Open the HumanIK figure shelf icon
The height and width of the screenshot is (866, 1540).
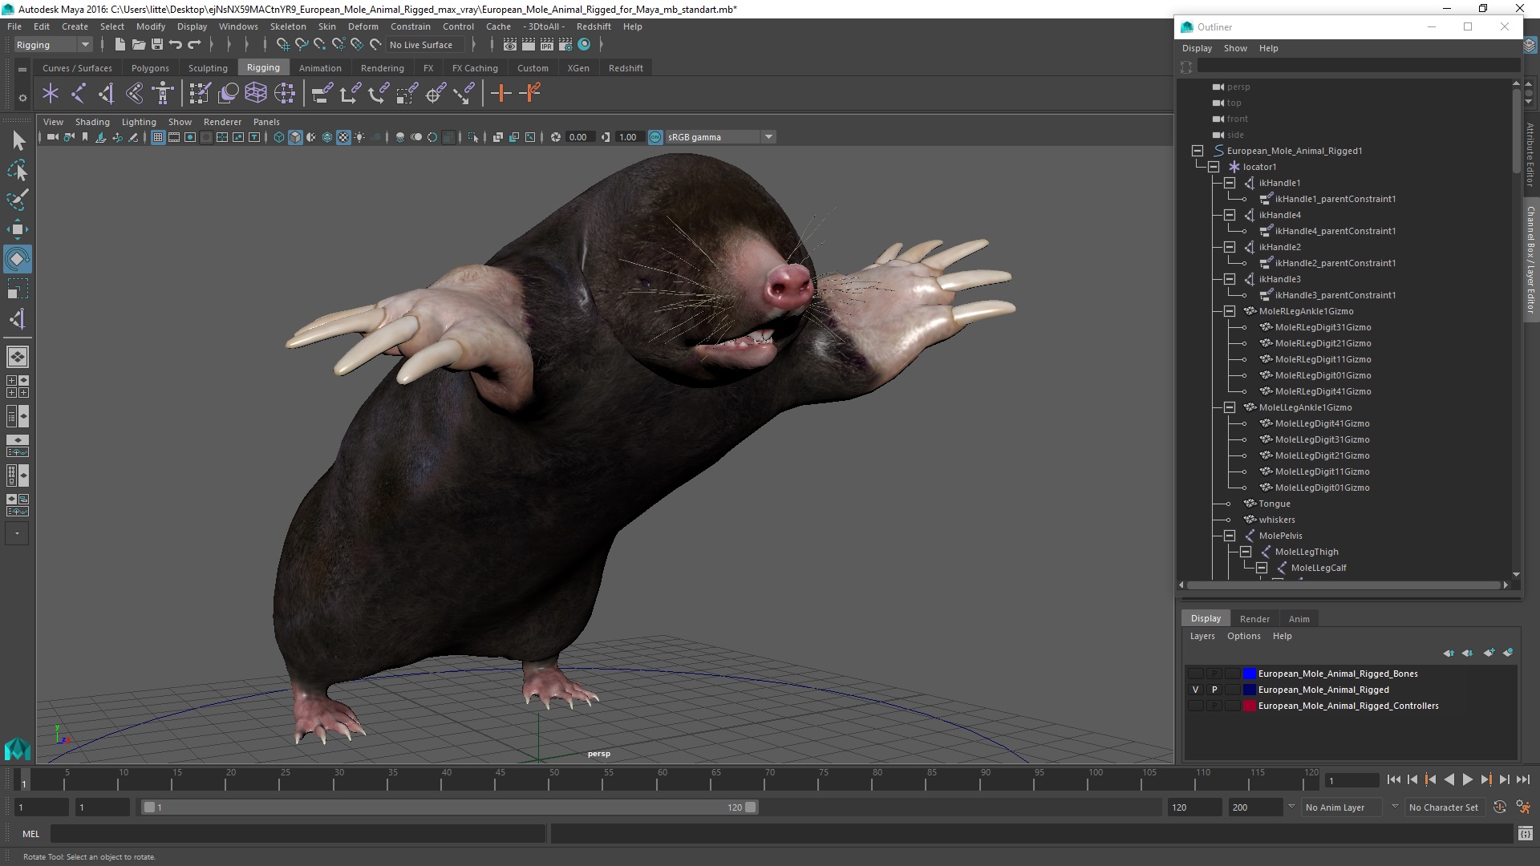click(163, 94)
